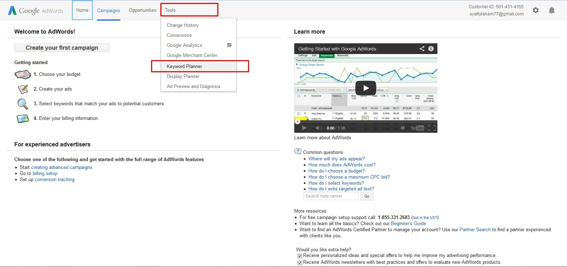Focus the Search help center field
The image size is (567, 267).
coord(331,196)
